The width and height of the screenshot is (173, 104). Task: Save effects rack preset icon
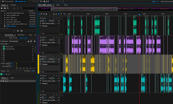point(28,41)
